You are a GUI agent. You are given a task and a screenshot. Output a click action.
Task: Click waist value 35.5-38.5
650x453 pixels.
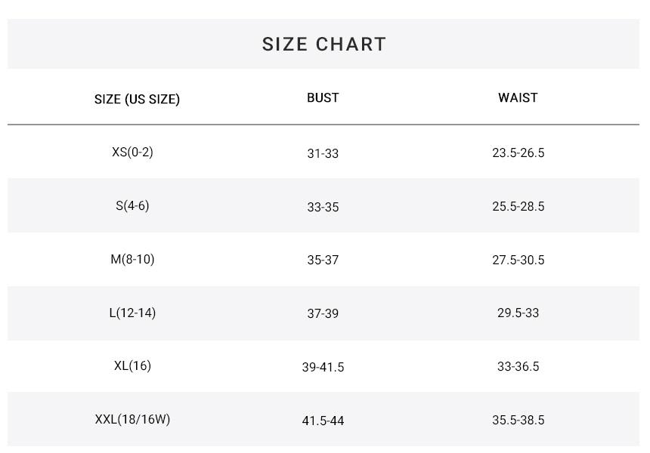click(518, 421)
